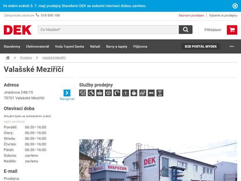The width and height of the screenshot is (241, 181).
Task: Click the paint bucket mixing service icon
Action: (91, 93)
